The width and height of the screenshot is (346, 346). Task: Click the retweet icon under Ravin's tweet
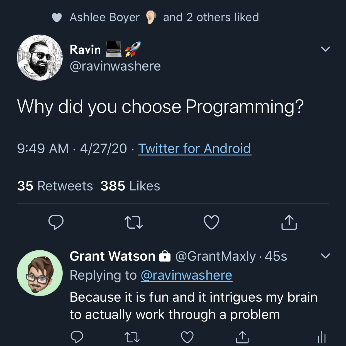coord(134,222)
